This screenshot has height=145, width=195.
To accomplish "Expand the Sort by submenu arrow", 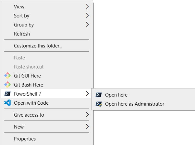I will (x=87, y=16).
